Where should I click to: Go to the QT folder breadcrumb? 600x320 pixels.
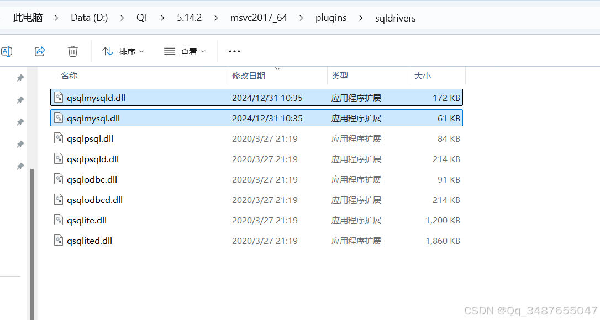coord(142,18)
